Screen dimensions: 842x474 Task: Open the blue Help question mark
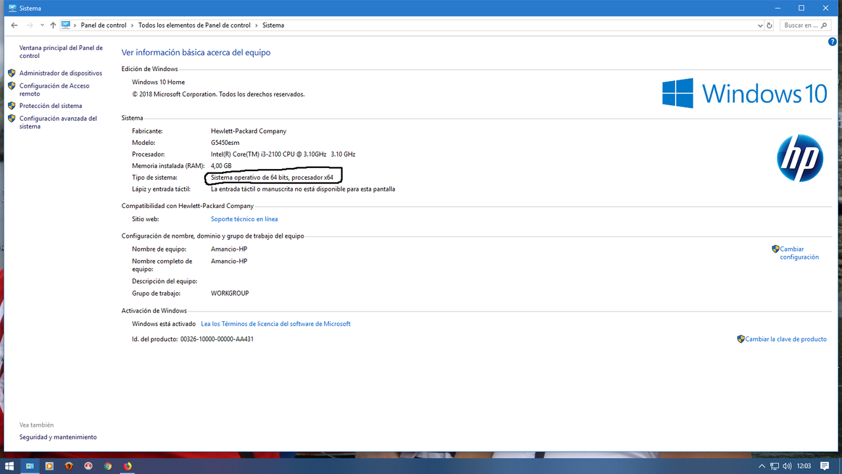coord(832,41)
